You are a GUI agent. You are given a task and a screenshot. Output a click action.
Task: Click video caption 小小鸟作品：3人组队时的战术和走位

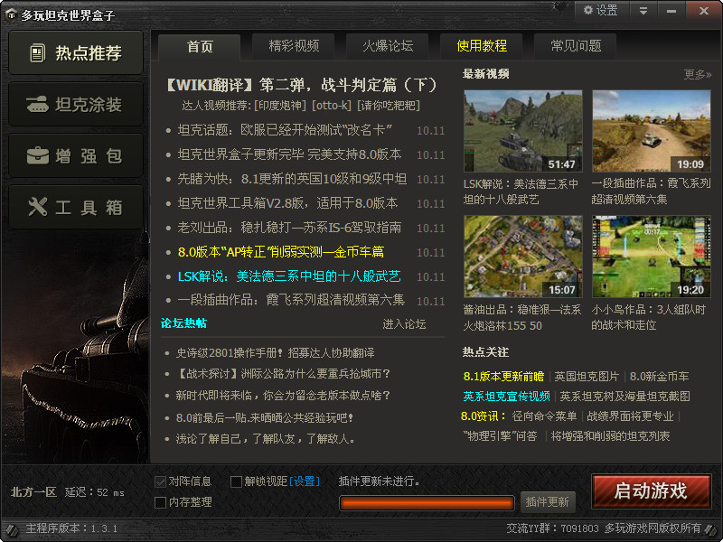click(648, 318)
